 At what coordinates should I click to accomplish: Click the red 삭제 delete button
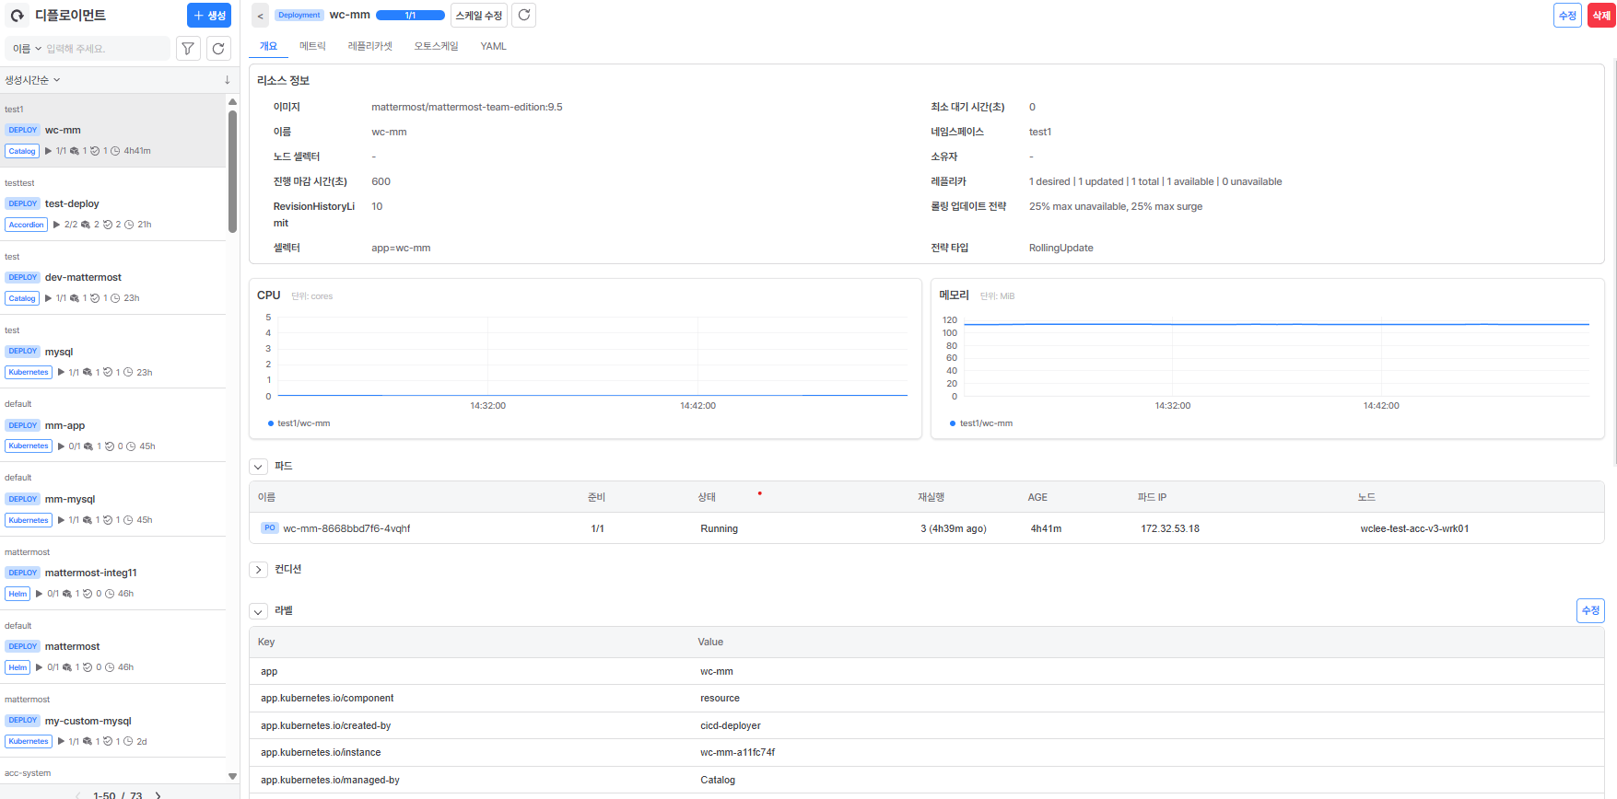(x=1601, y=16)
